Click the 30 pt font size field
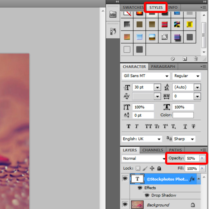The height and width of the screenshot is (209, 209). [x=143, y=87]
